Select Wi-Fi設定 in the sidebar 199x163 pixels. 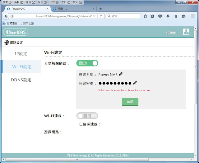click(x=22, y=67)
